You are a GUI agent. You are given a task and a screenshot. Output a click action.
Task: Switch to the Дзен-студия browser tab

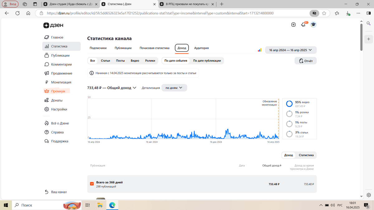70,4
